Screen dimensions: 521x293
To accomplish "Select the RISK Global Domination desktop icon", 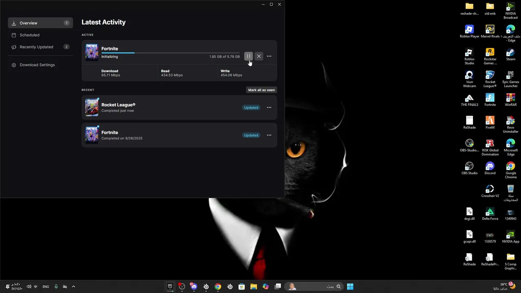I will [x=490, y=148].
